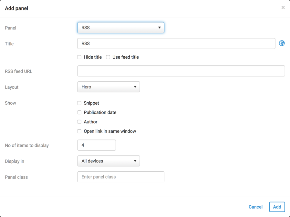Screen dimensions: 290x217
Task: Open the Panel type dropdown showing RSS
Action: (121, 28)
